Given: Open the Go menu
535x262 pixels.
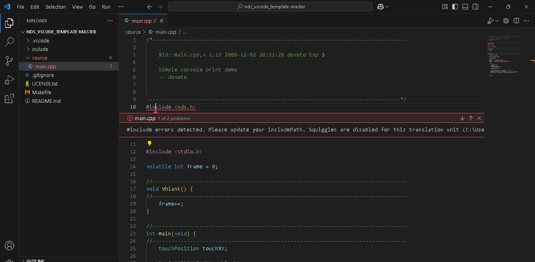Looking at the screenshot, I should point(92,7).
